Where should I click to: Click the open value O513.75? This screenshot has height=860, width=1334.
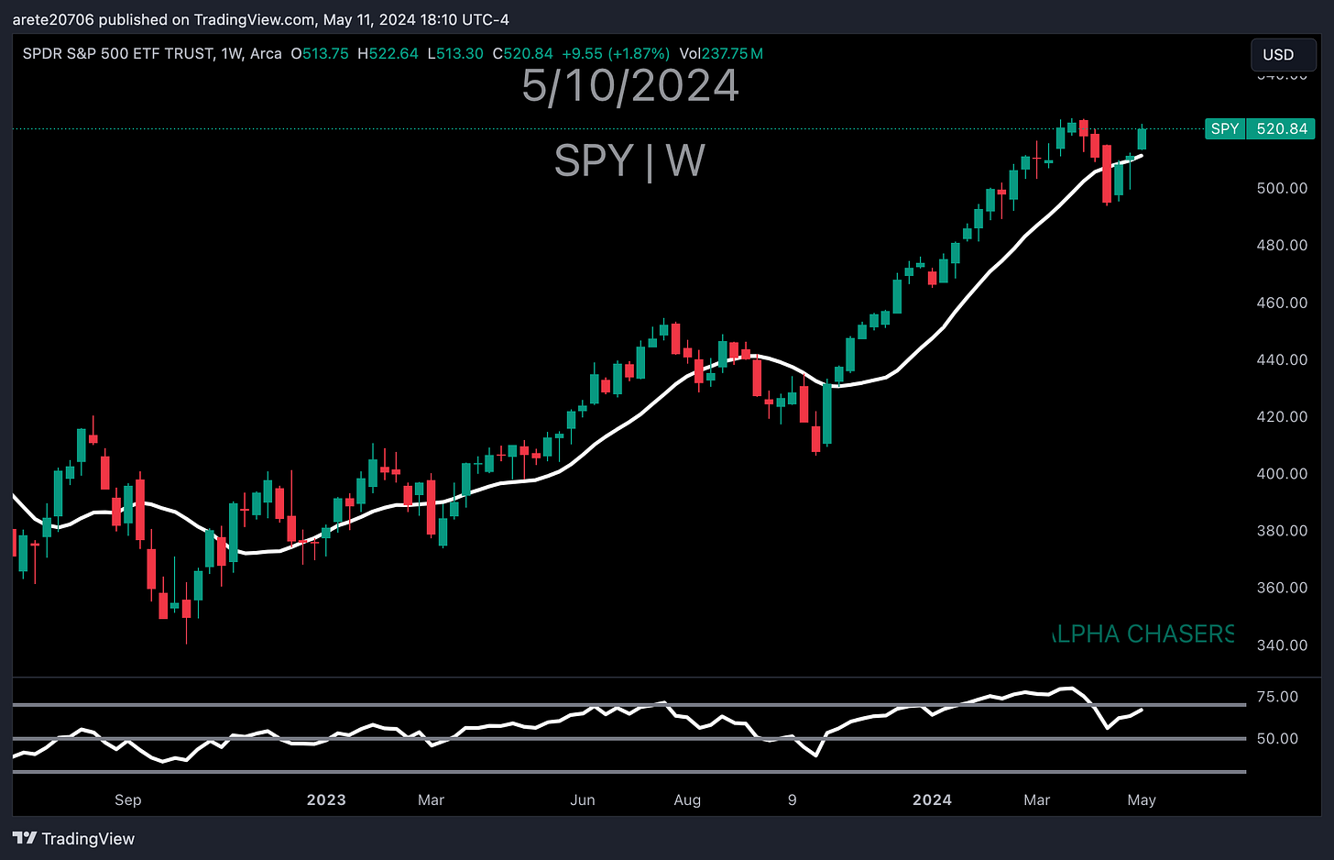click(320, 53)
